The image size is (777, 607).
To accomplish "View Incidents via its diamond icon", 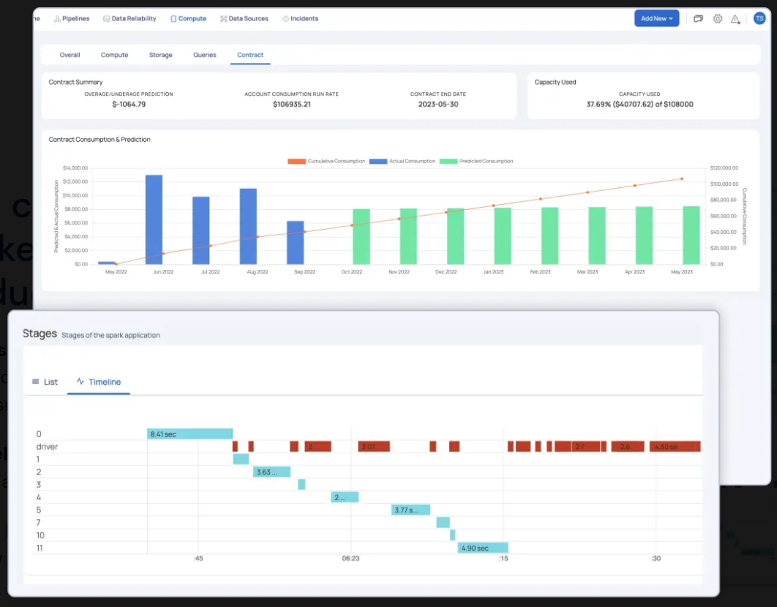I will click(x=285, y=18).
